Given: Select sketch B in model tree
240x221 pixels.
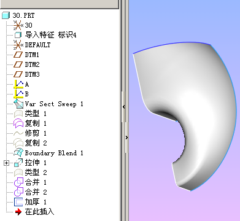Looking at the screenshot, I should point(26,94).
